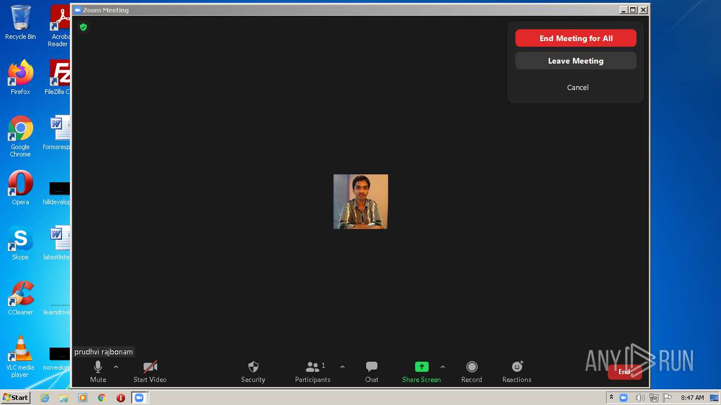Image resolution: width=721 pixels, height=405 pixels.
Task: Launch Opera from the desktop
Action: [20, 188]
